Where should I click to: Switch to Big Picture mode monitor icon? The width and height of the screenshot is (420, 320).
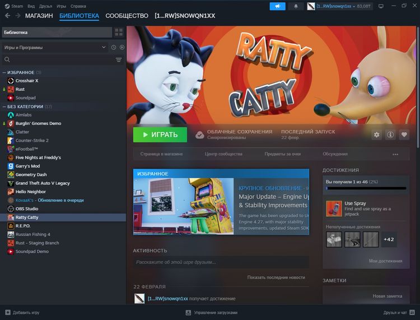click(x=381, y=6)
